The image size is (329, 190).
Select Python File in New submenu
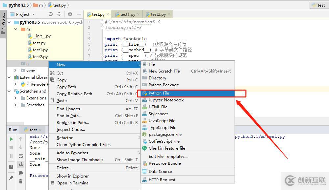click(x=188, y=93)
